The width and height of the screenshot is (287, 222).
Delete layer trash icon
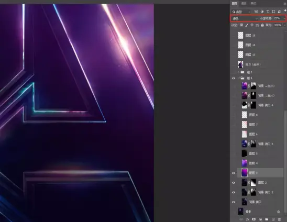click(279, 219)
